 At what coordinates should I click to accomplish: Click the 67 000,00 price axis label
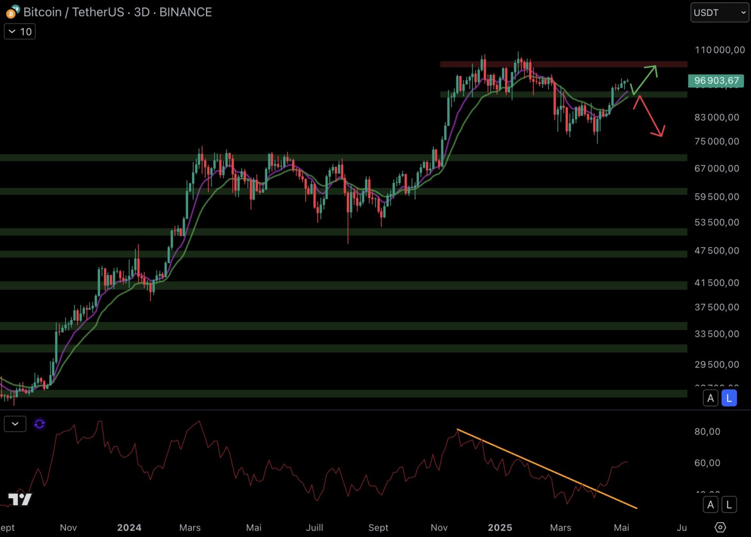717,169
